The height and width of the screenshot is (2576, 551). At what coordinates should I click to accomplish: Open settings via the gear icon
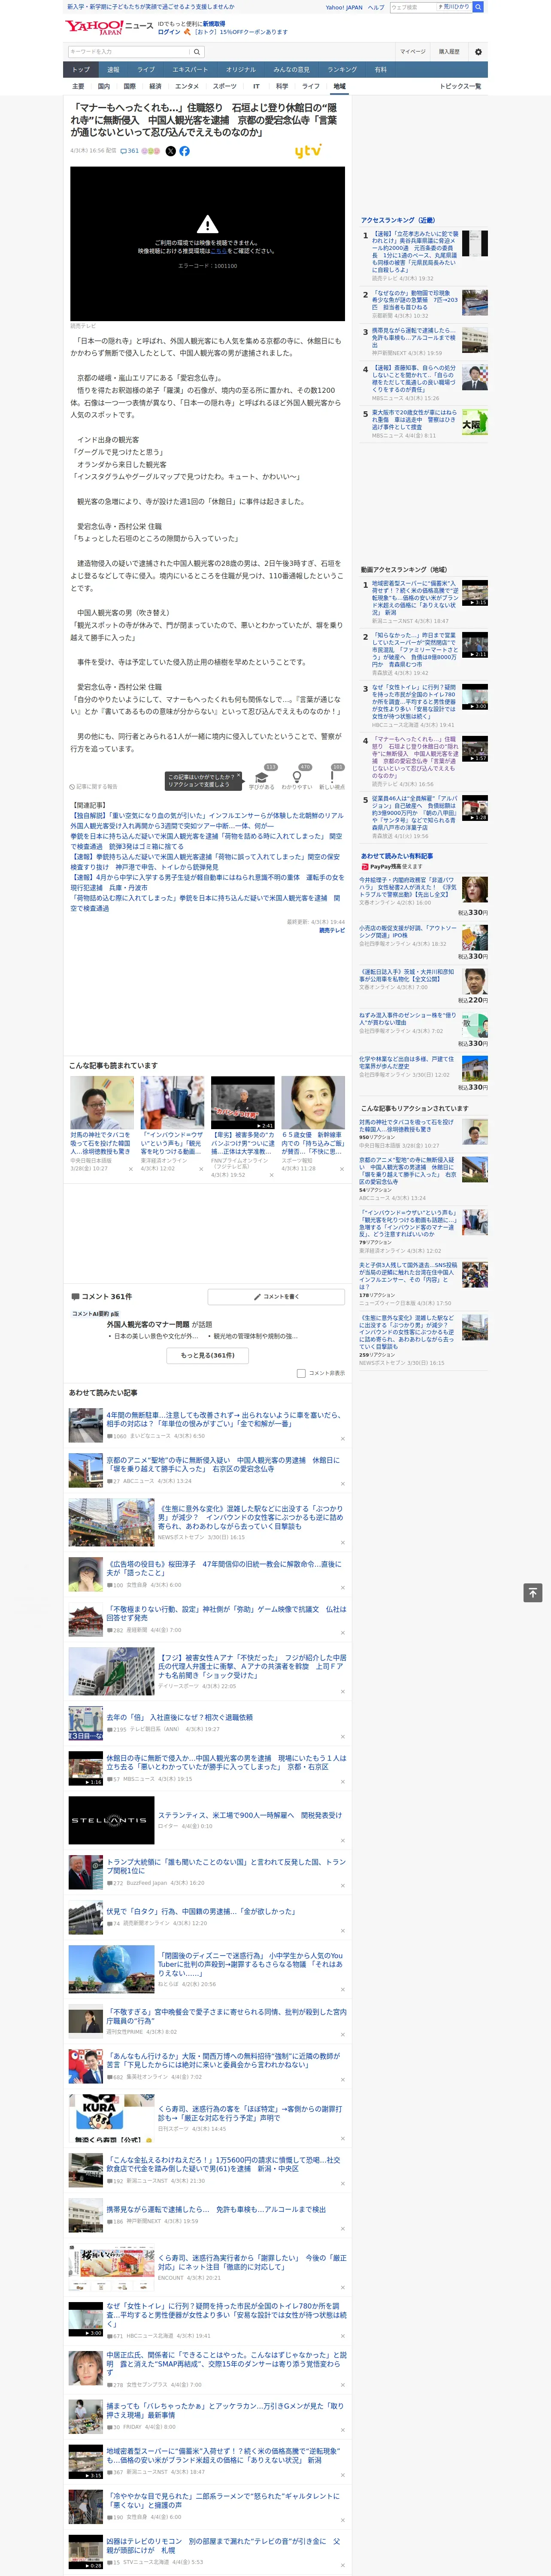pyautogui.click(x=478, y=52)
